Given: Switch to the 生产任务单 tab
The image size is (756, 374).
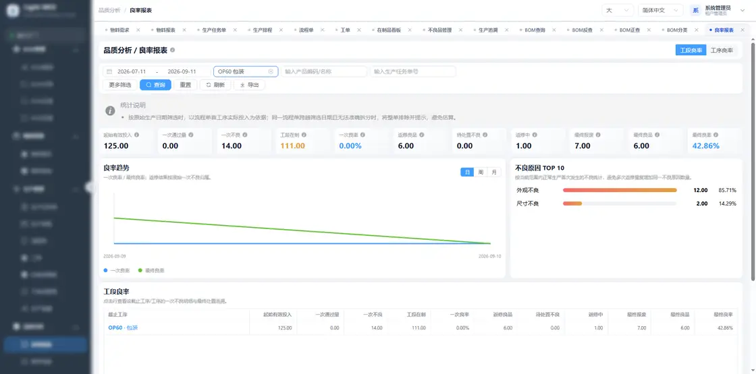Looking at the screenshot, I should point(214,30).
